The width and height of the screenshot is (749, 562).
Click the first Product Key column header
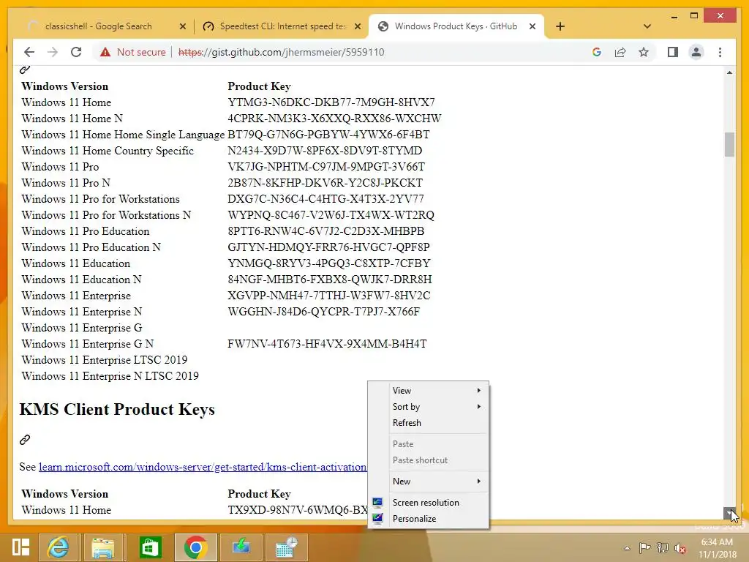point(259,86)
